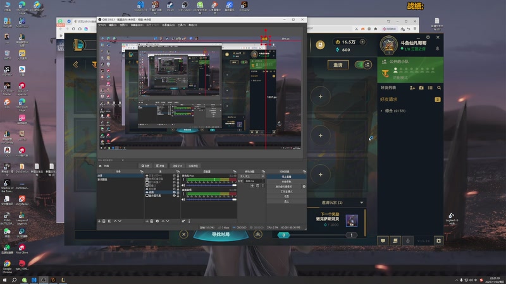Open the OBS preview scaling dropdown arrow
Viewport: 506px width, 284px height.
coord(123,160)
